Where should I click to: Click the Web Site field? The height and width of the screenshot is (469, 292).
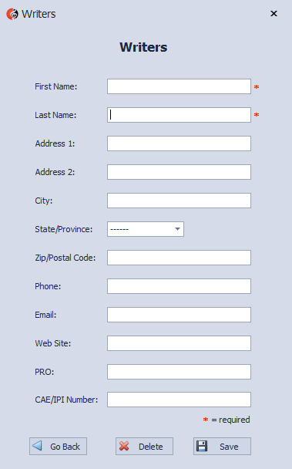pyautogui.click(x=179, y=343)
